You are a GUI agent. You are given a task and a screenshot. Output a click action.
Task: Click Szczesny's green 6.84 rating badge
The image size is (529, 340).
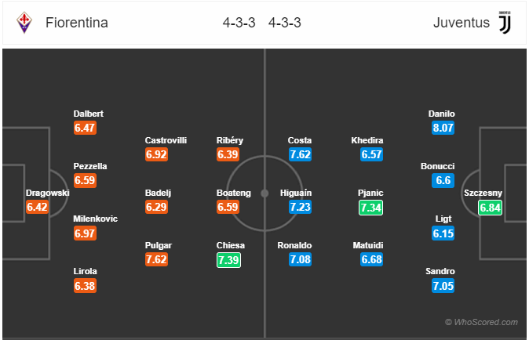[490, 208]
